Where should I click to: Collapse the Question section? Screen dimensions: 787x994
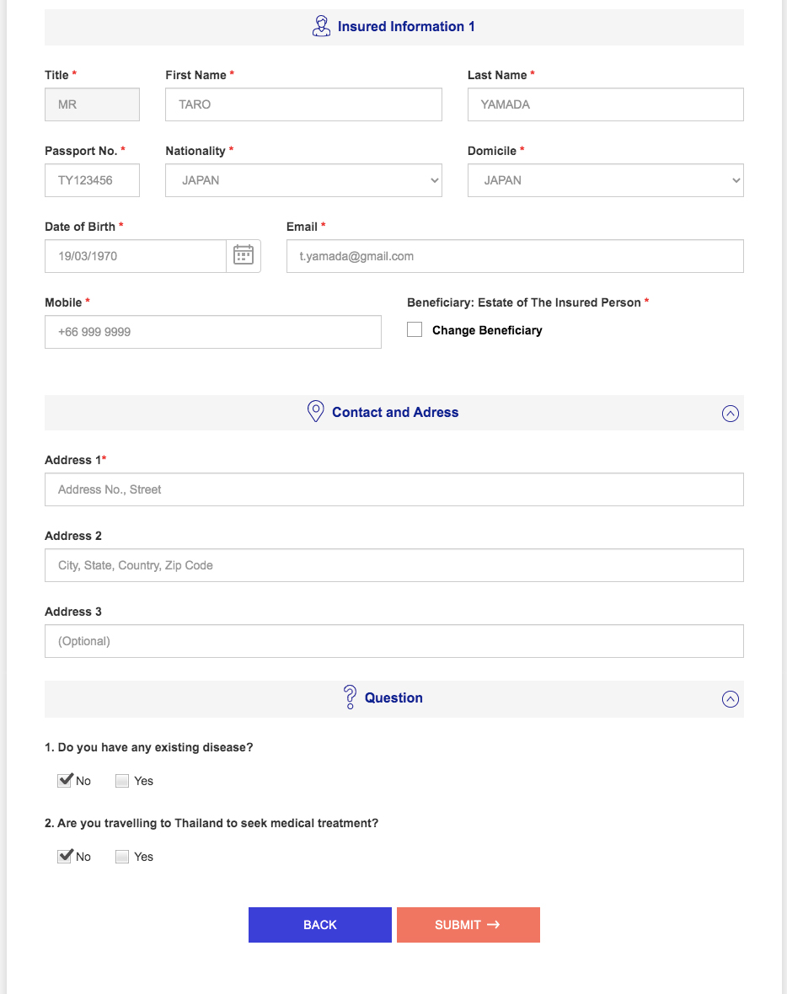click(731, 699)
